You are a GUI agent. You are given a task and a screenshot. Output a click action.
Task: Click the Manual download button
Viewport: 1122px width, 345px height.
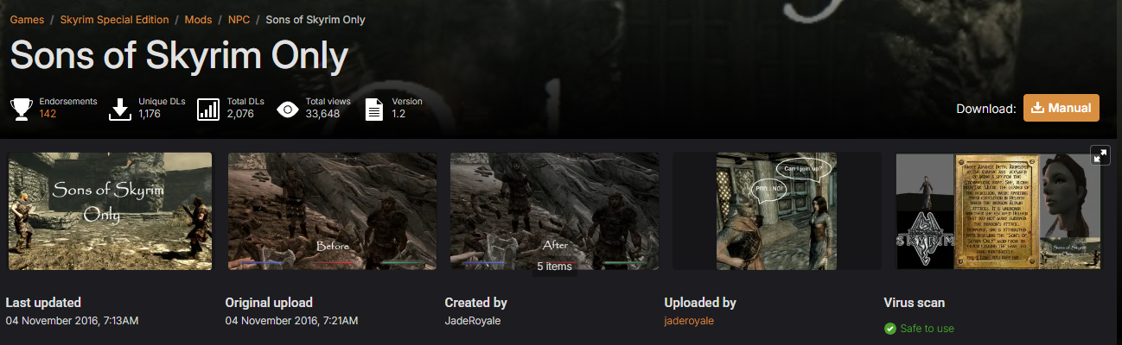click(1061, 109)
